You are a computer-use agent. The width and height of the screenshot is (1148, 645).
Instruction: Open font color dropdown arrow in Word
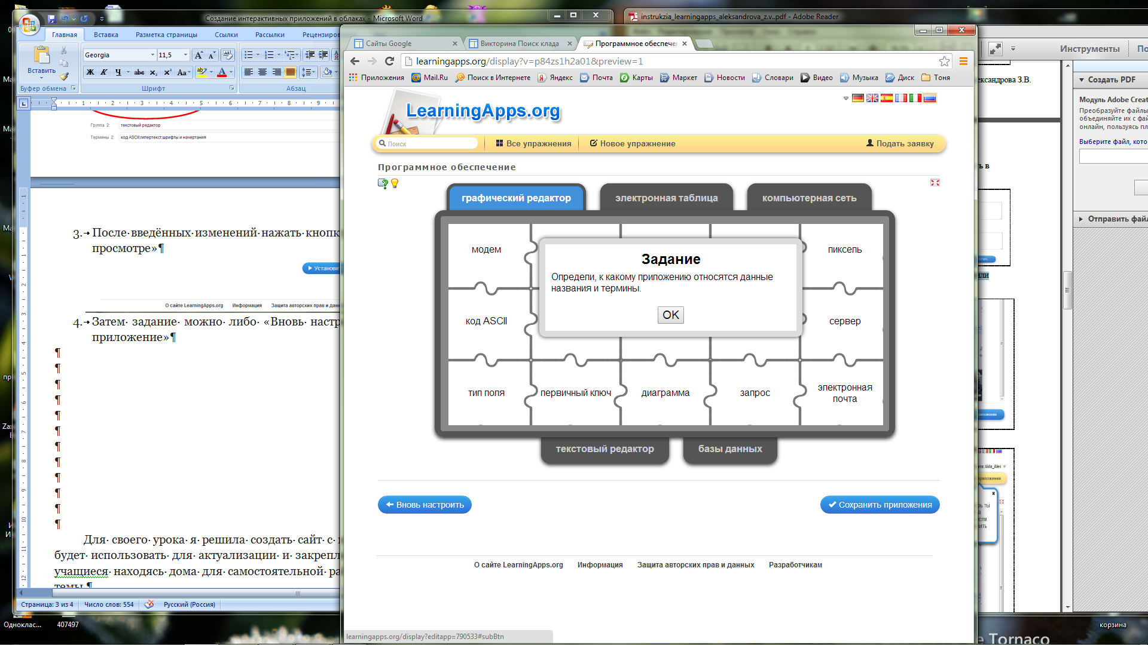pyautogui.click(x=231, y=72)
